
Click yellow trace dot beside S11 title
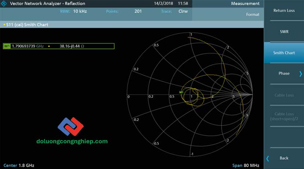coord(4,25)
